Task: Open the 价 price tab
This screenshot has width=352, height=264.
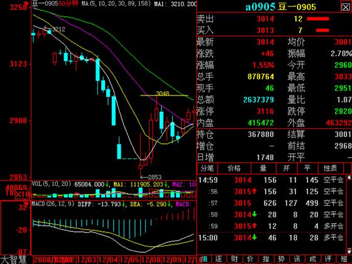Action: click(250, 260)
